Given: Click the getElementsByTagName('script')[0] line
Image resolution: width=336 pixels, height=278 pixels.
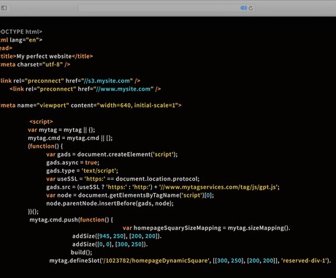Looking at the screenshot, I should pos(130,195).
